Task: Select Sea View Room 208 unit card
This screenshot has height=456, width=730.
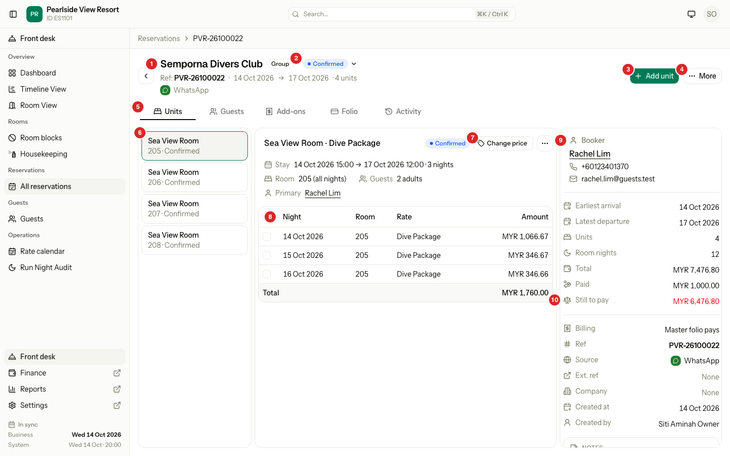Action: (195, 240)
